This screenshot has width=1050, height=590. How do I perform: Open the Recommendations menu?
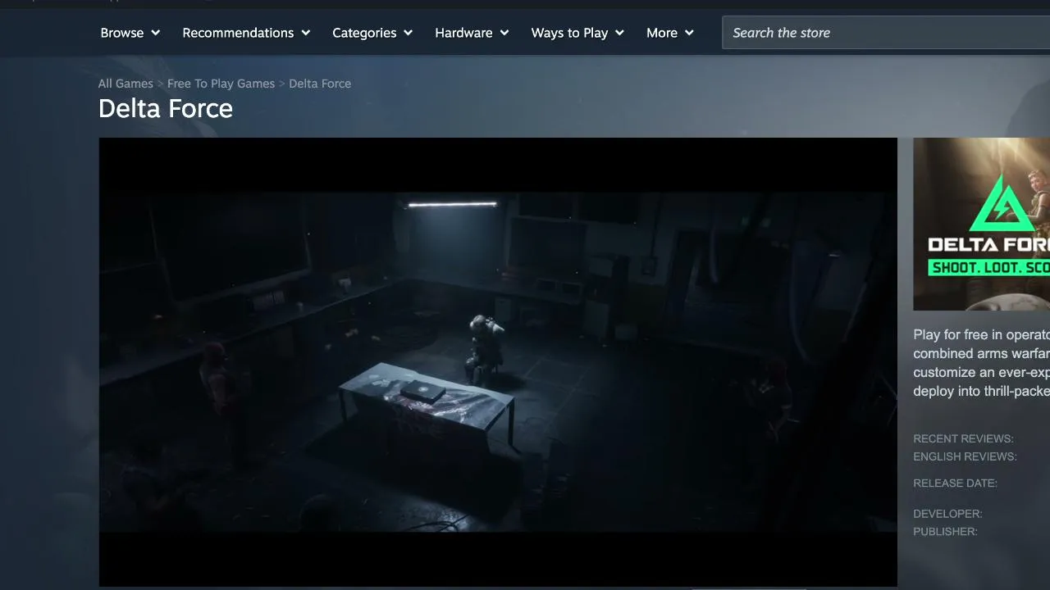(246, 33)
